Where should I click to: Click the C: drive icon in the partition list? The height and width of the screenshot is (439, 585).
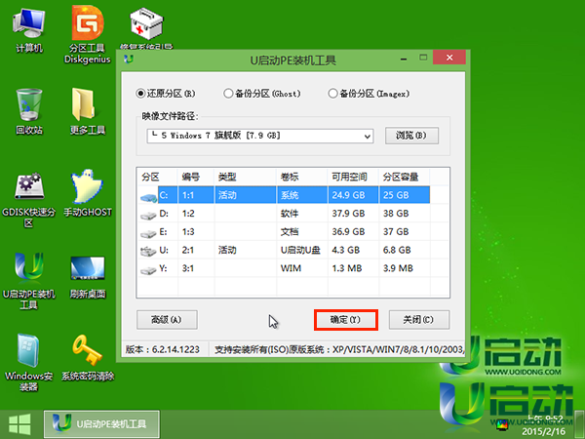pyautogui.click(x=148, y=197)
